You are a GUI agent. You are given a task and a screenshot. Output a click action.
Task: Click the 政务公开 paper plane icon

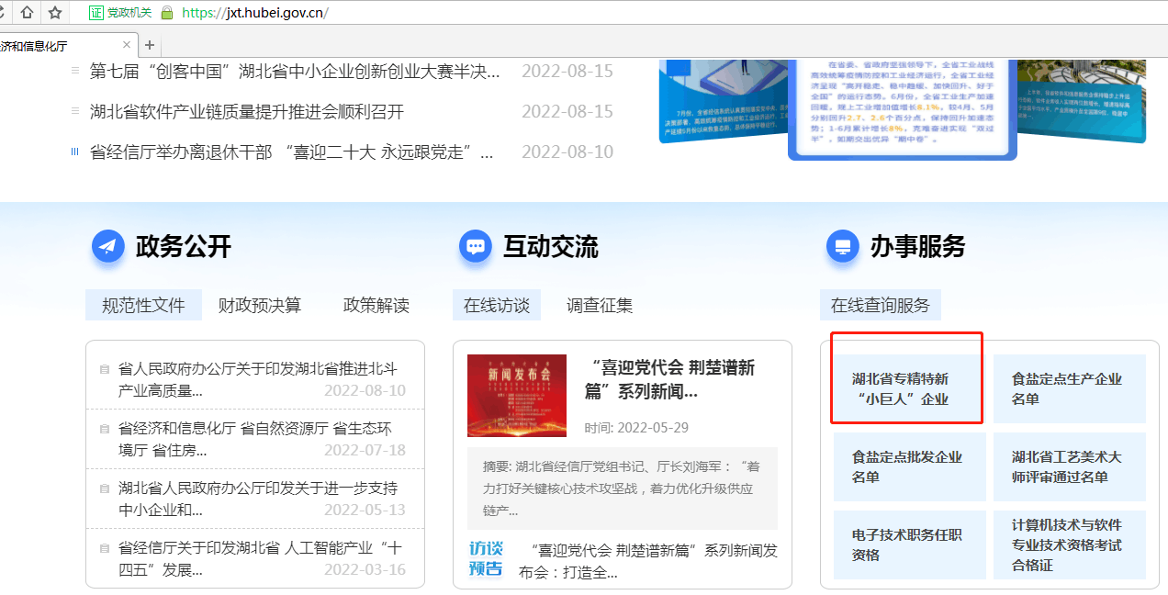[108, 246]
